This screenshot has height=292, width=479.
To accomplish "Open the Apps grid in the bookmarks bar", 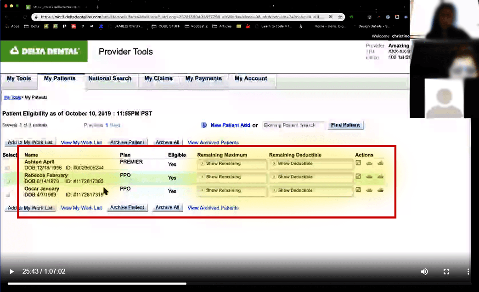I will pos(12,26).
